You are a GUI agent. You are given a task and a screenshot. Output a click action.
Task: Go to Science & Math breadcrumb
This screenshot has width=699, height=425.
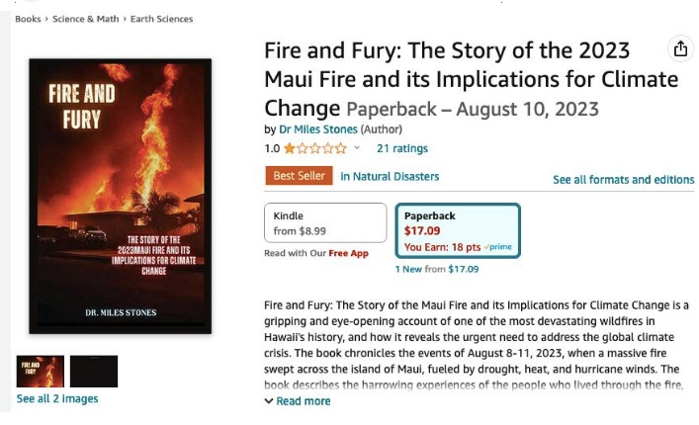point(86,19)
